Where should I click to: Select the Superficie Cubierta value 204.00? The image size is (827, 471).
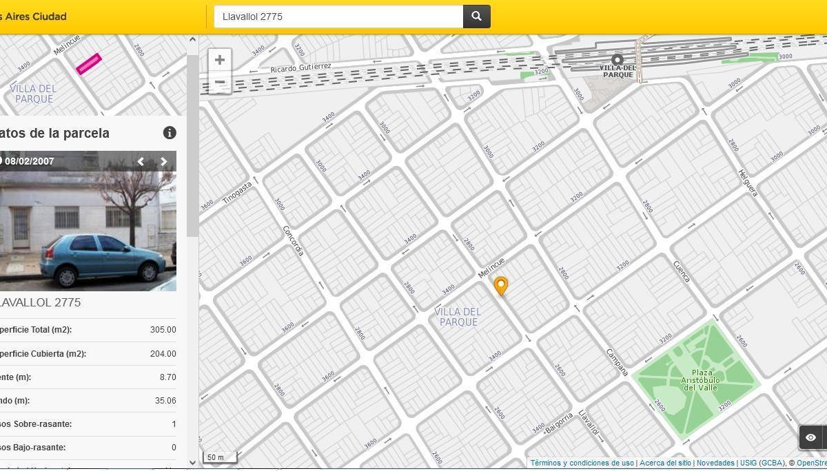click(163, 354)
